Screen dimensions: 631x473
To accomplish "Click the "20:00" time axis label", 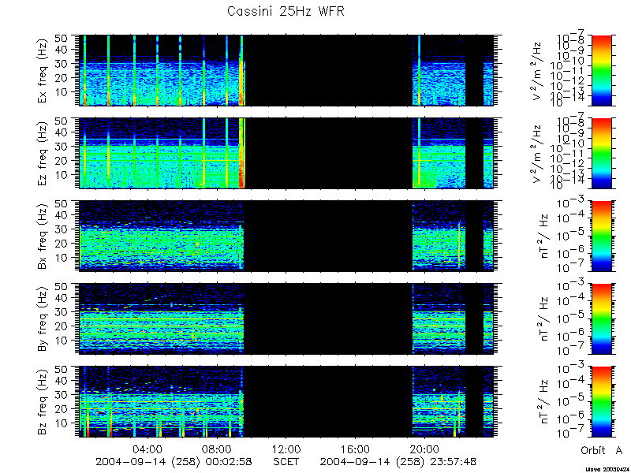I will click(424, 449).
